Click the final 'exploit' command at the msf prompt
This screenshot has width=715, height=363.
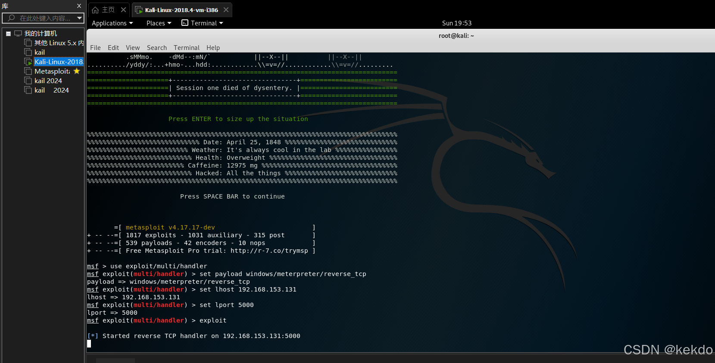pyautogui.click(x=213, y=320)
